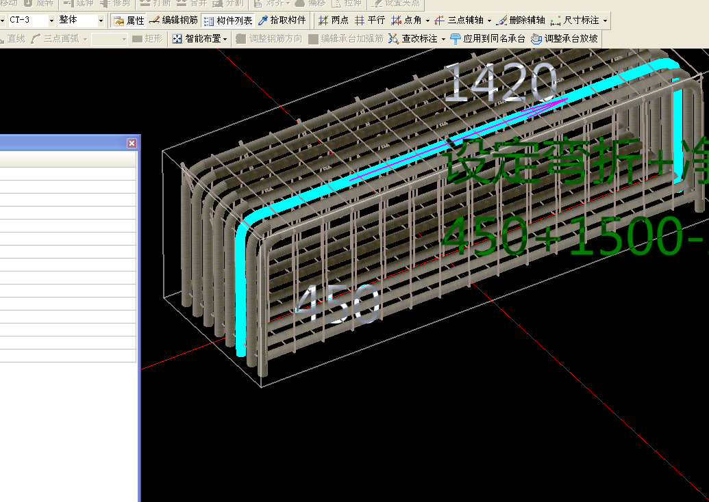Click the 编辑钢筋 edit rebar tool
The height and width of the screenshot is (502, 709).
173,21
